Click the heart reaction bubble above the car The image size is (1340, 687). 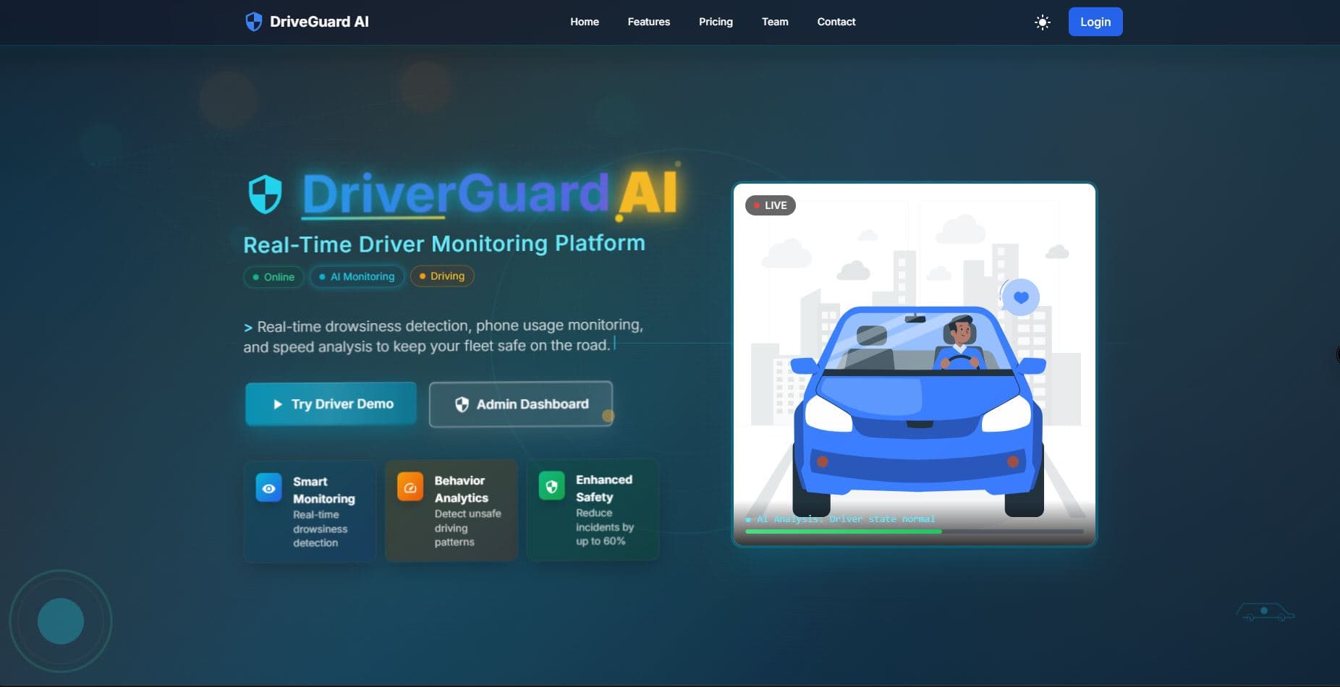[1020, 296]
